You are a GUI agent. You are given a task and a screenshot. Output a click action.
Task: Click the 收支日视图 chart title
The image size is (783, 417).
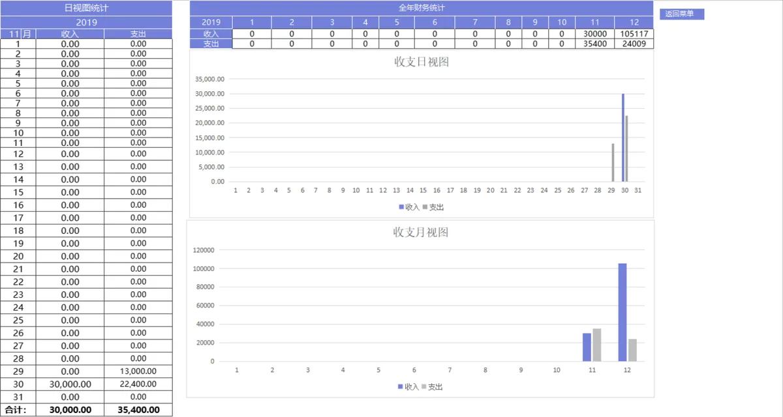[x=422, y=62]
